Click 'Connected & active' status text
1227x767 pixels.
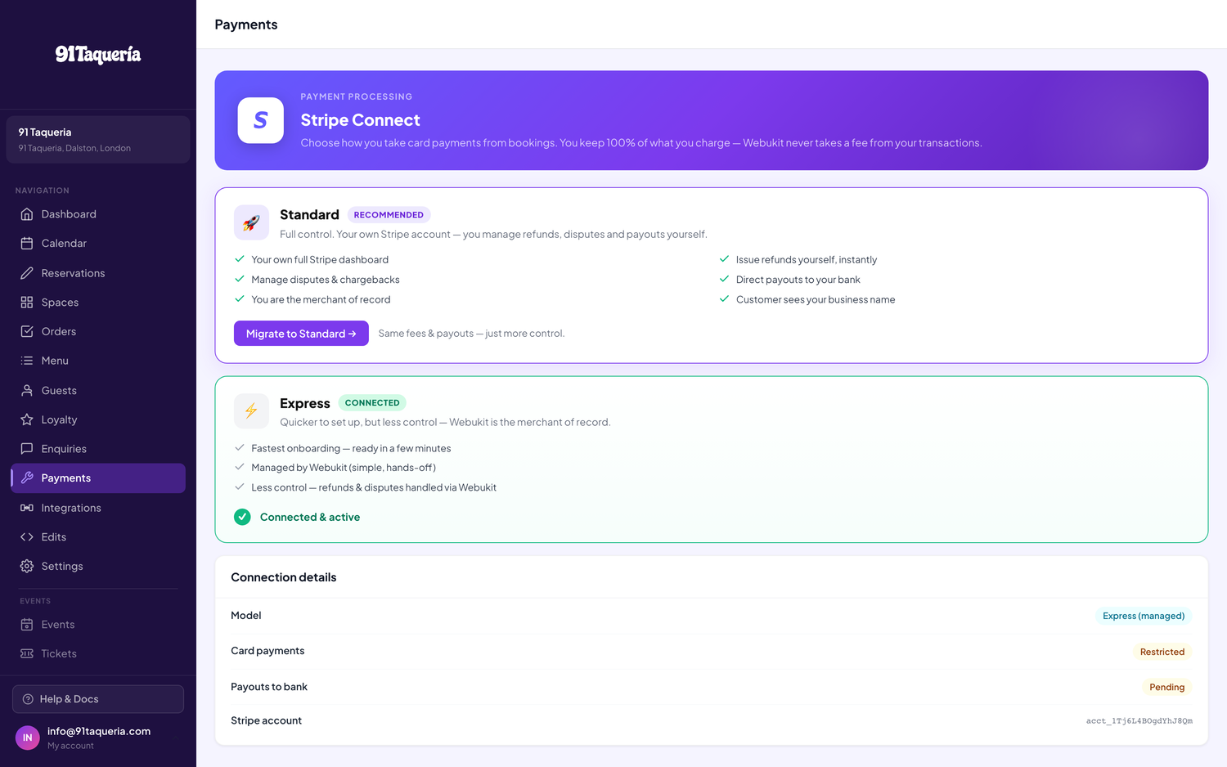pyautogui.click(x=310, y=518)
